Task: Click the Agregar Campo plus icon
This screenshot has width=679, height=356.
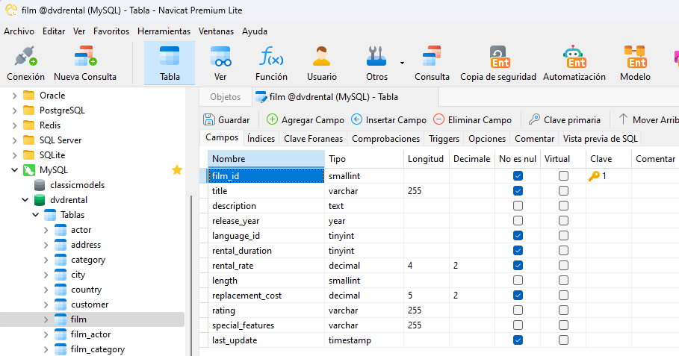Action: pyautogui.click(x=272, y=119)
